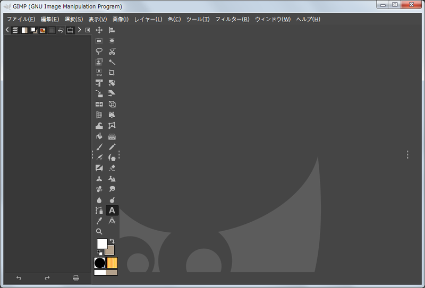Screen dimensions: 425x288
Task: Open the 表示(V) menu
Action: (x=98, y=19)
